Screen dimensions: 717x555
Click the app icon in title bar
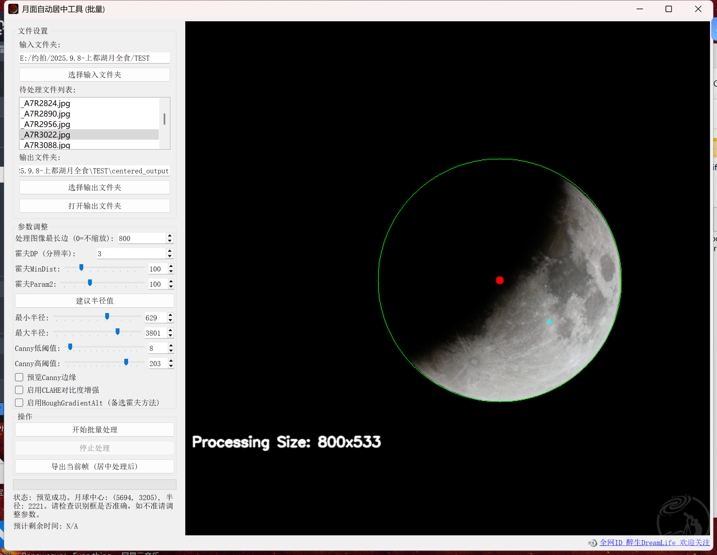click(x=13, y=9)
